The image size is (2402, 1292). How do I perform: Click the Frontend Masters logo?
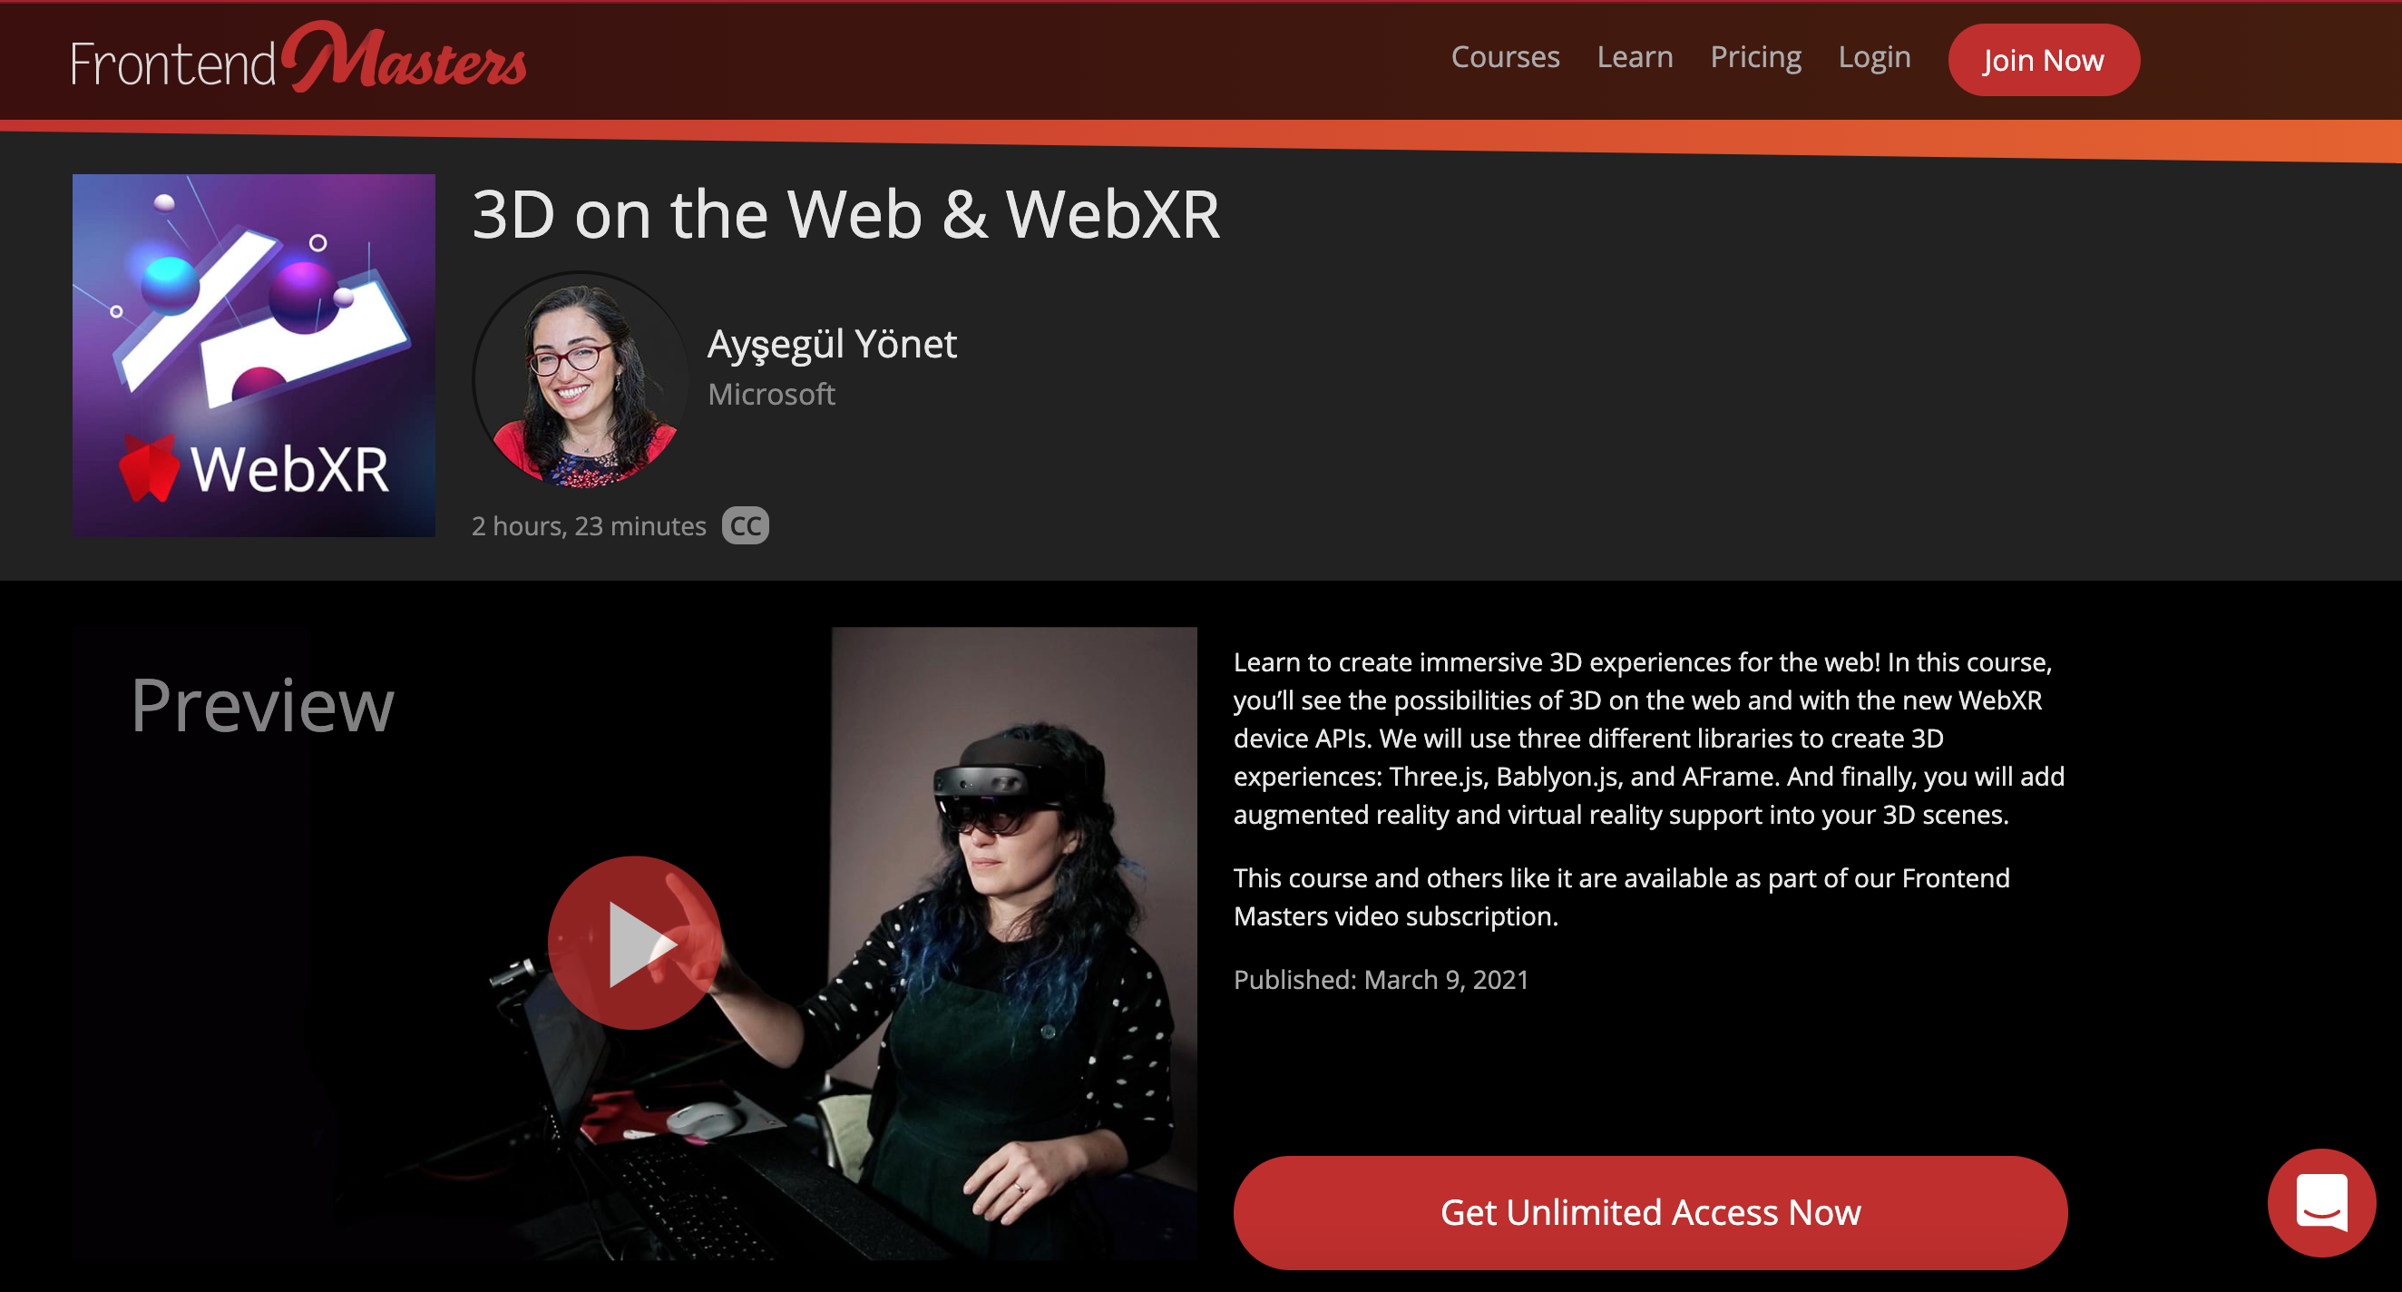[x=298, y=58]
